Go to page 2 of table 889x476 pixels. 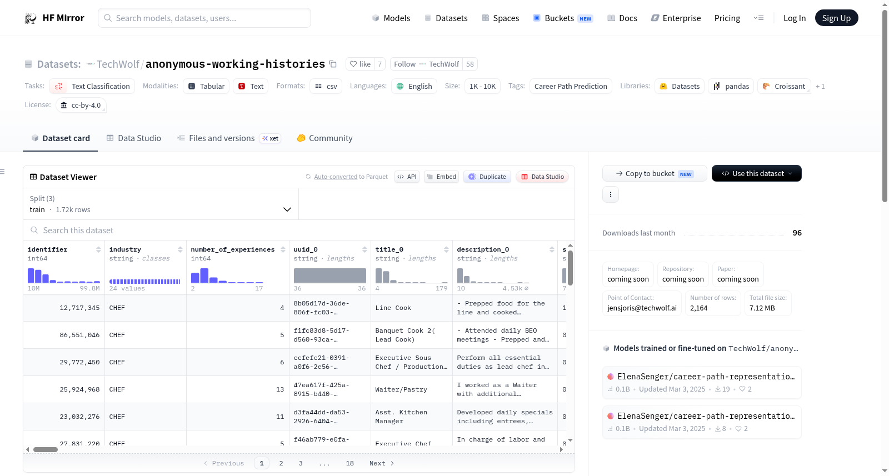click(281, 463)
